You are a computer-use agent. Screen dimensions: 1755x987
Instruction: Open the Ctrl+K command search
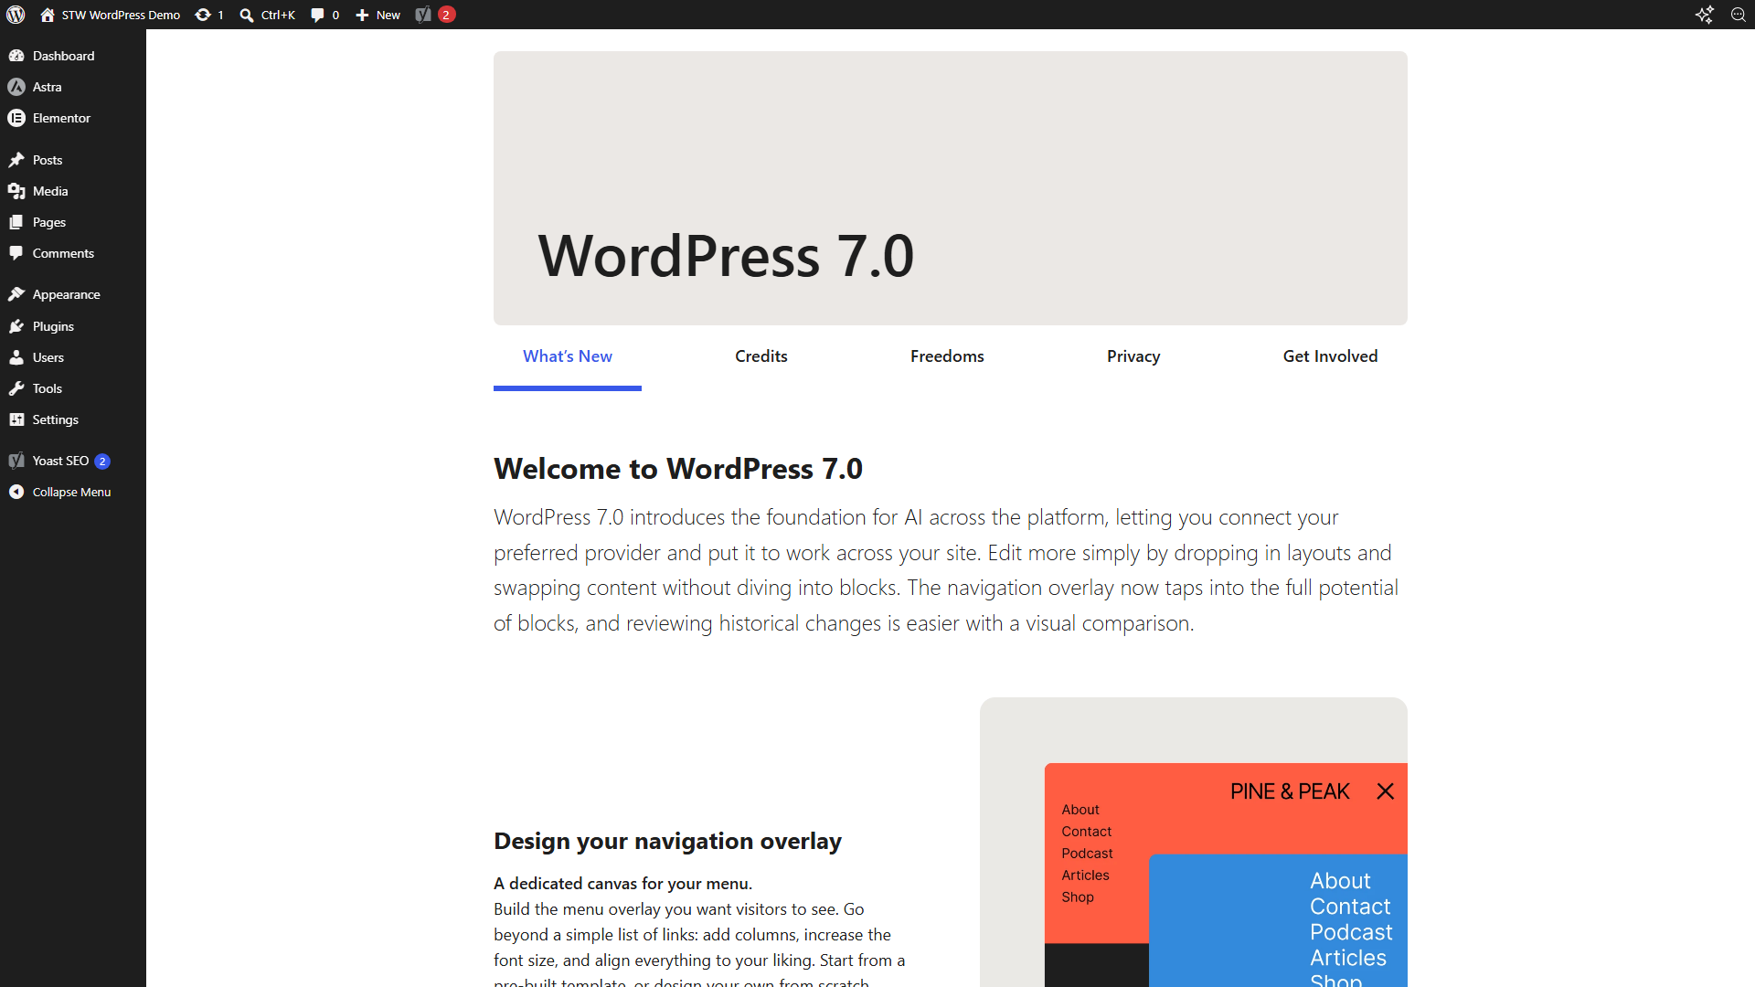click(x=268, y=15)
